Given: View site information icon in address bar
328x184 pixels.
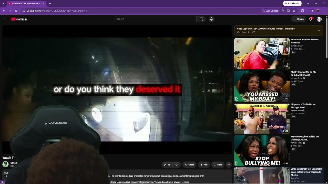Looking at the screenshot, I should tap(23, 11).
